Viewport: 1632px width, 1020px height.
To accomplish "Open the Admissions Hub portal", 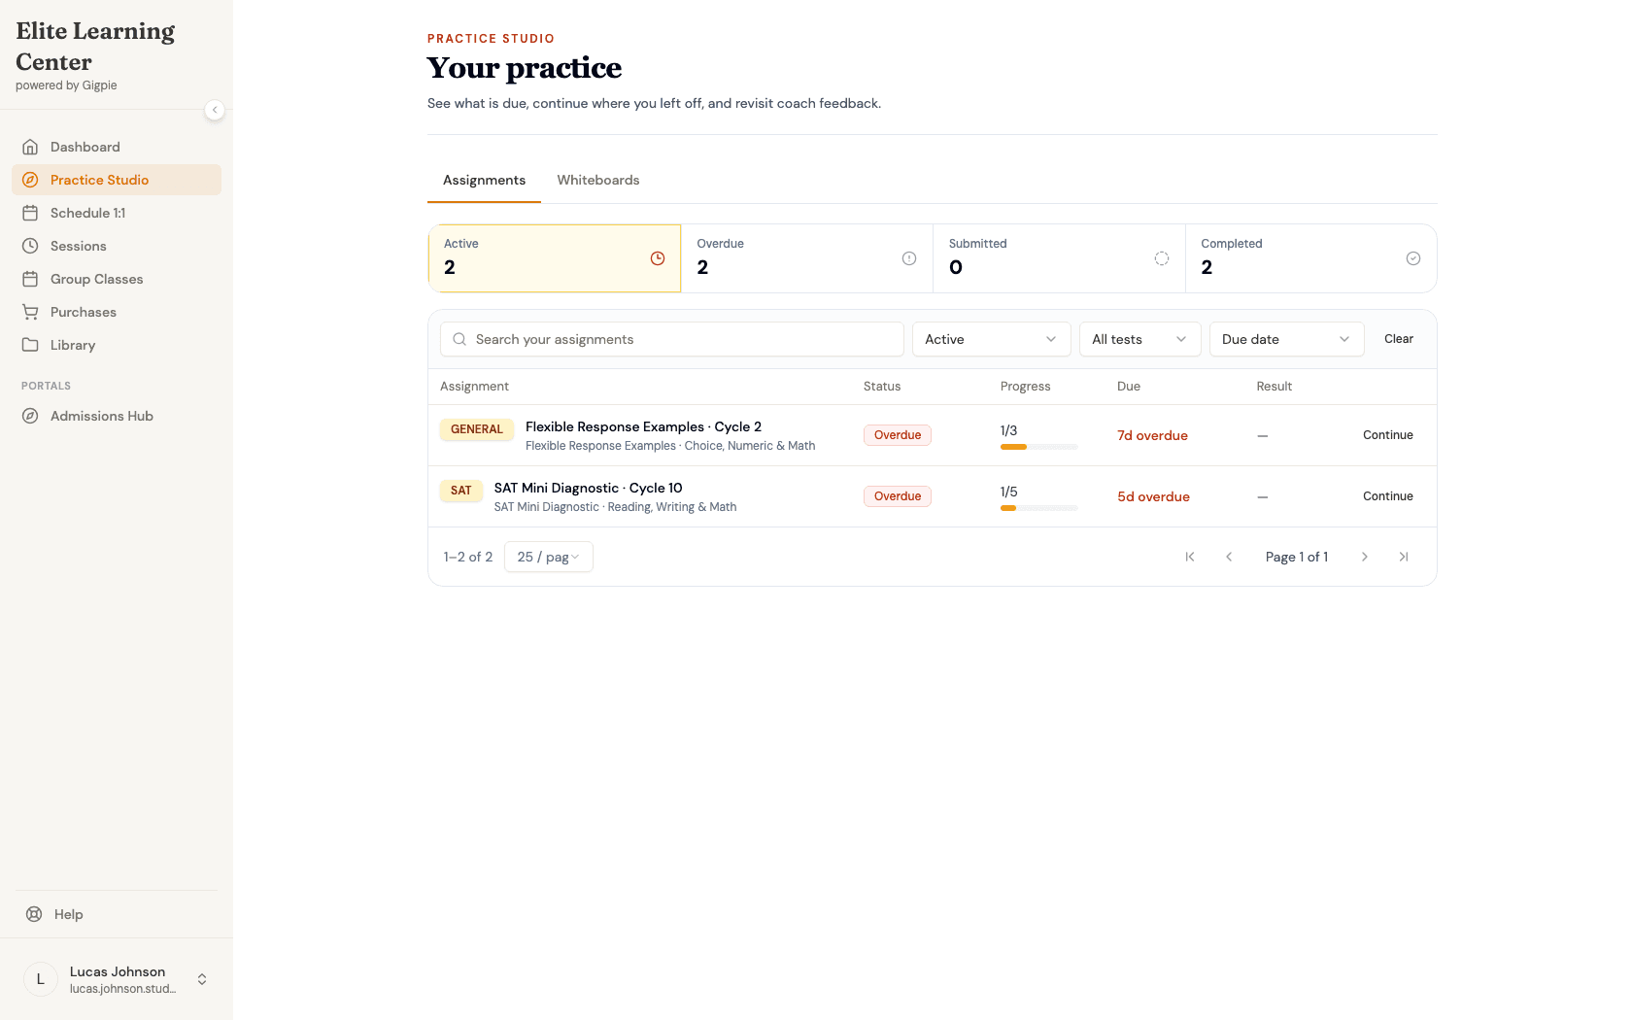I will click(x=117, y=416).
